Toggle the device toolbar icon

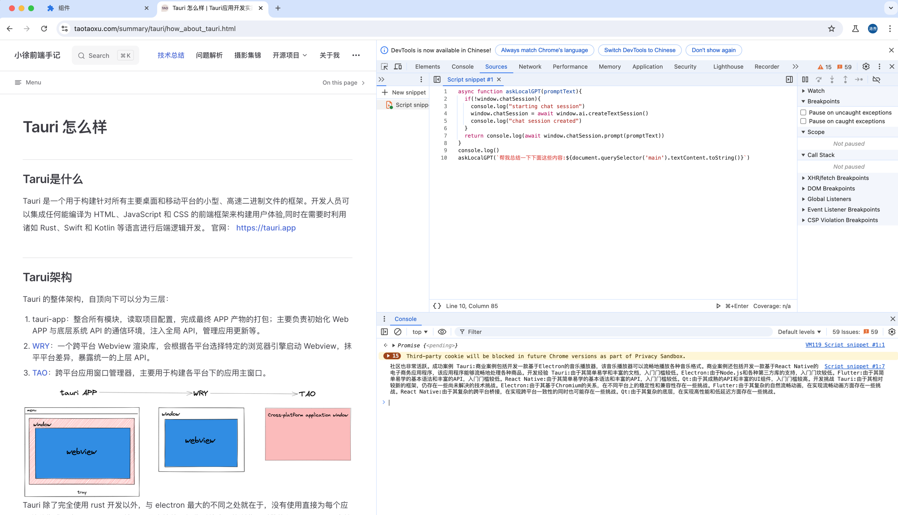coord(398,67)
